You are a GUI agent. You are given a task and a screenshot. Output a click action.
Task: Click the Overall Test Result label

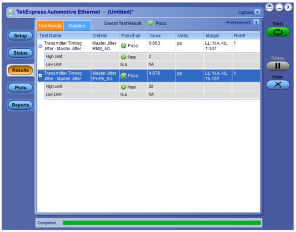(123, 24)
